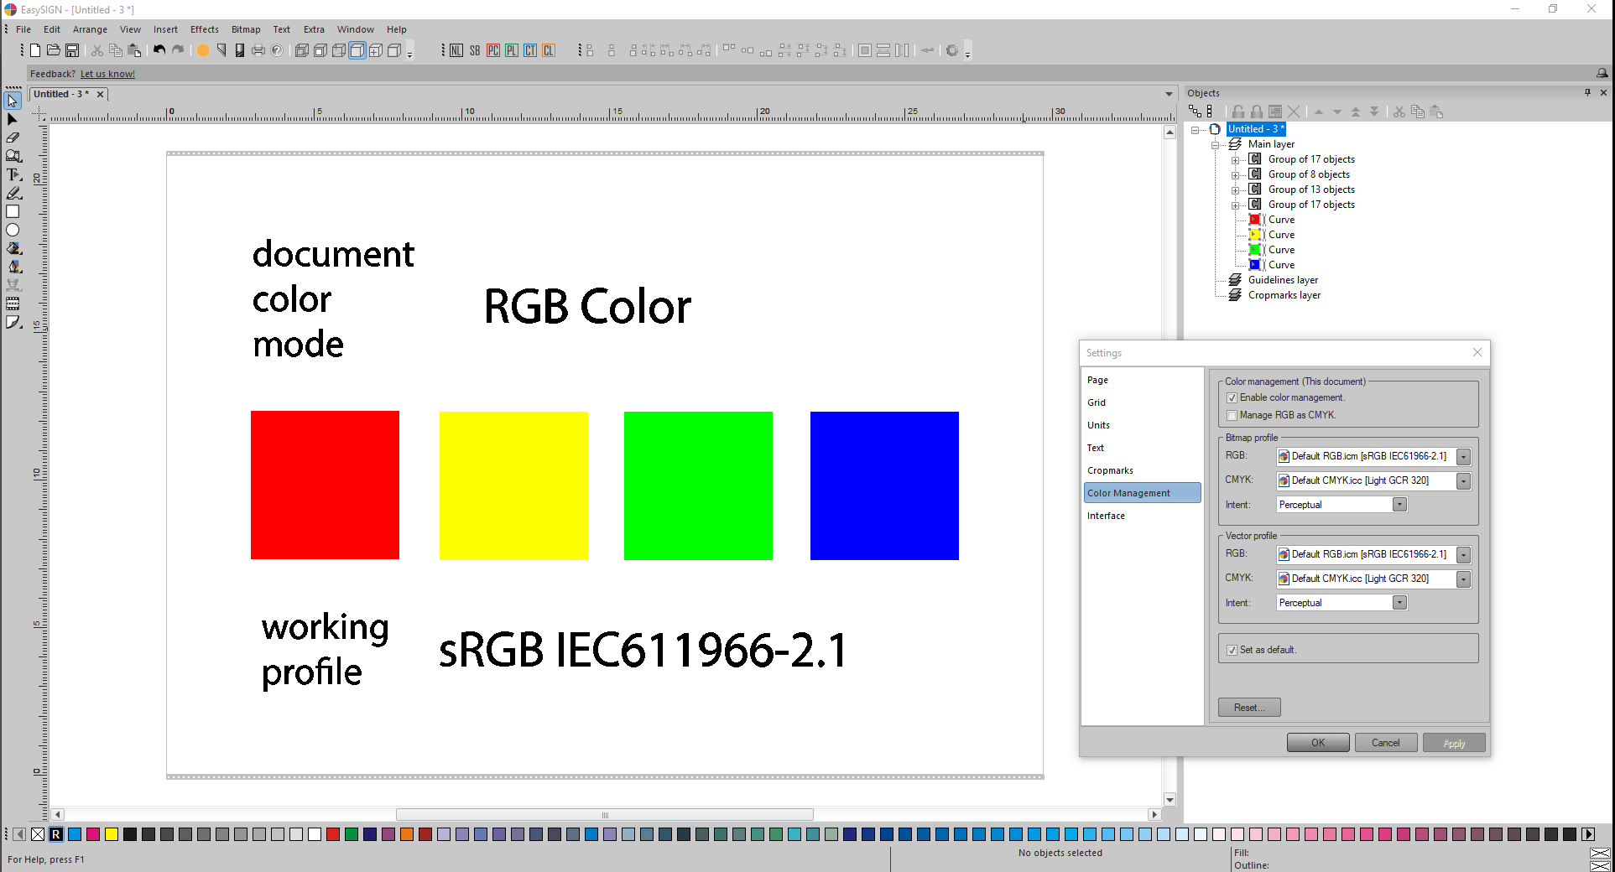Screen dimensions: 1615x872
Task: Open the Vector profile Intent dropdown
Action: click(1399, 603)
